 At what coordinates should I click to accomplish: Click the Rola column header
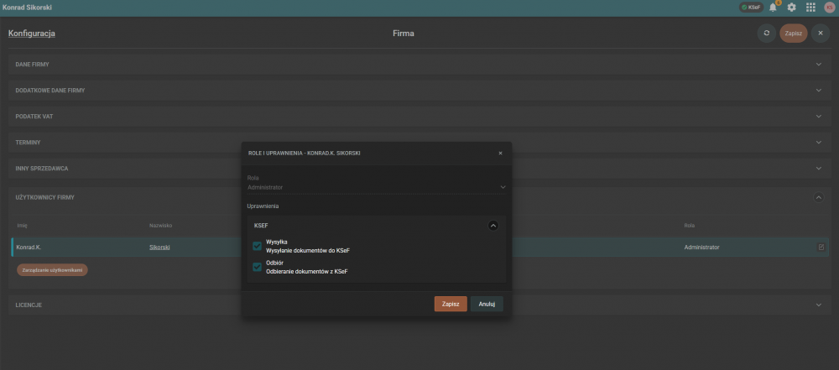click(x=689, y=226)
